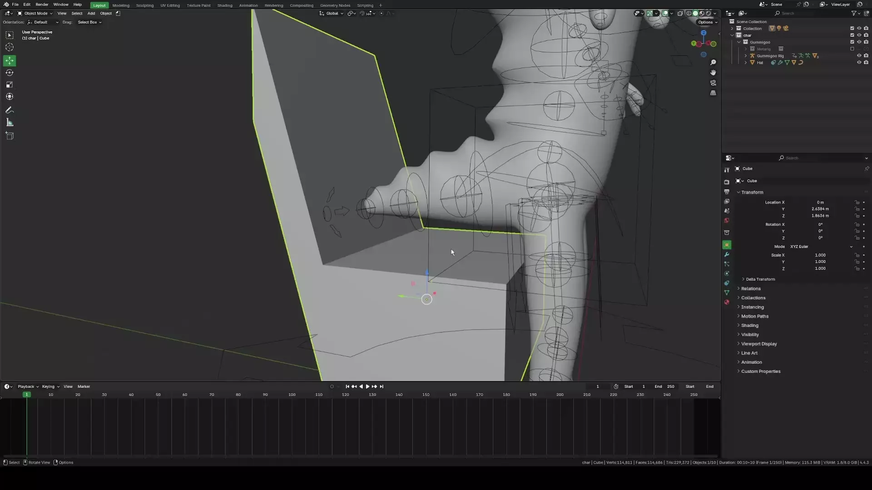Viewport: 872px width, 490px height.
Task: Open the Scene properties tab
Action: pos(727,211)
